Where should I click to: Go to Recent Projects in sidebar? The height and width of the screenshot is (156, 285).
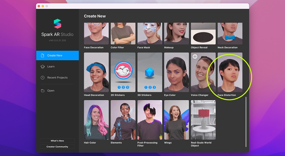point(58,78)
